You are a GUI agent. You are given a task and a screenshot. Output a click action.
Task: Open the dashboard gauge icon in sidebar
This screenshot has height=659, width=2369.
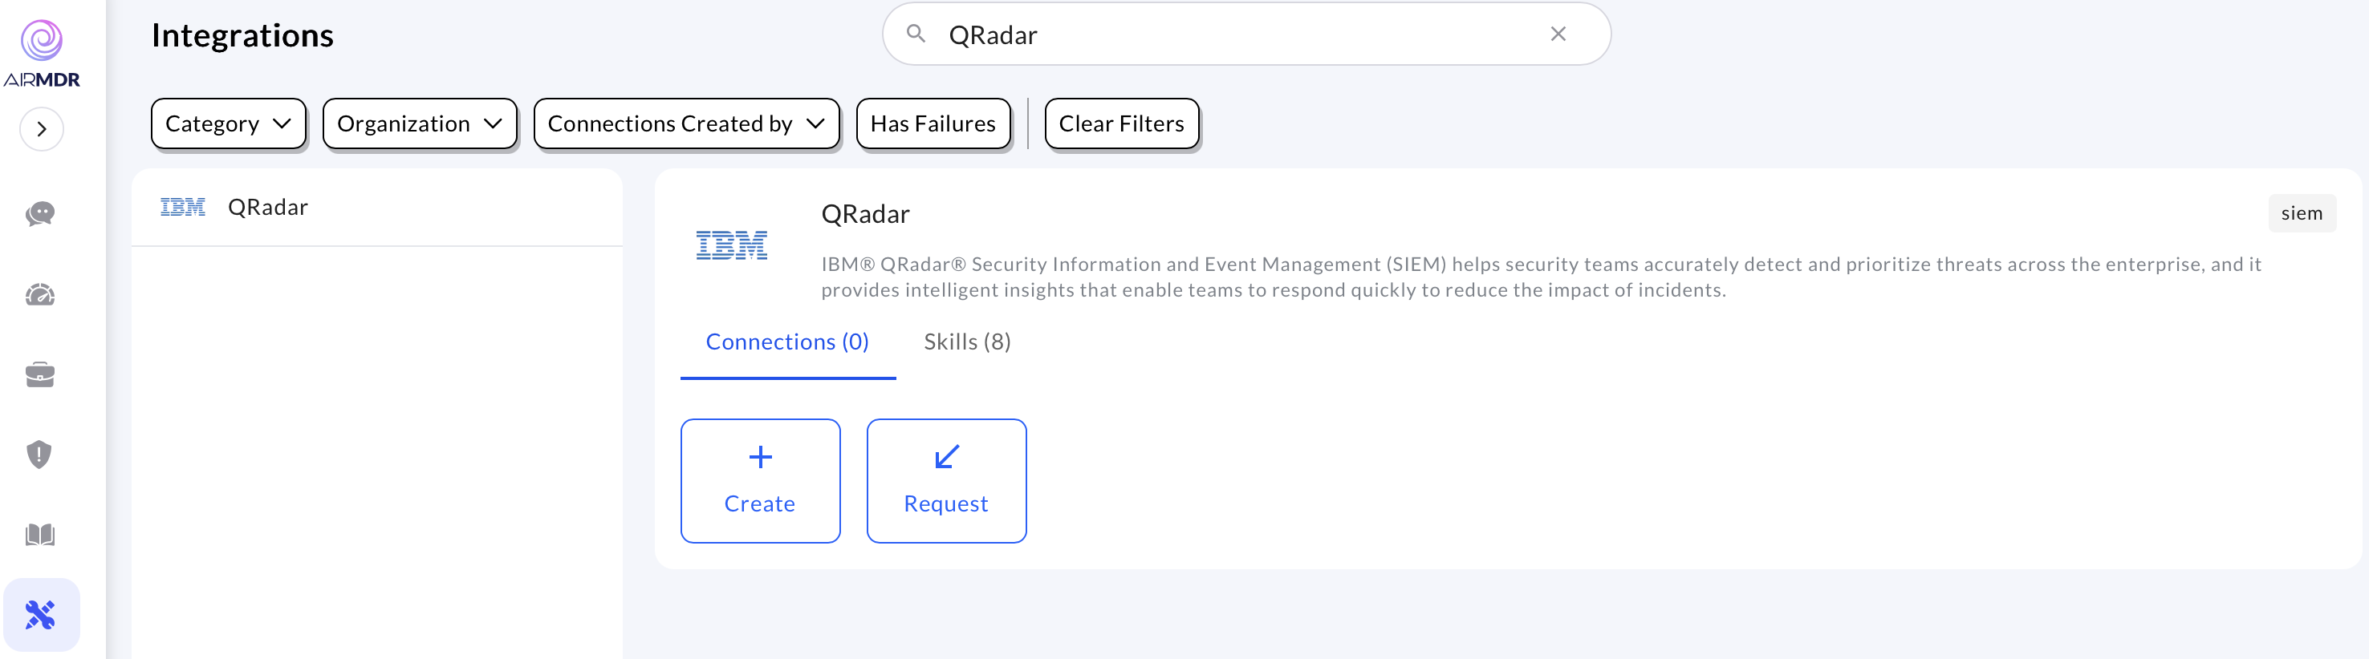point(40,295)
